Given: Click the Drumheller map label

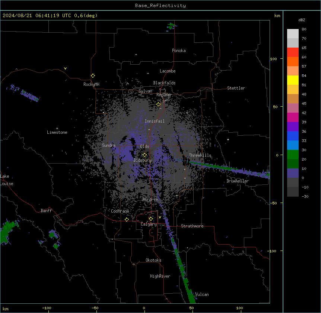Looking at the screenshot, I should (238, 181).
